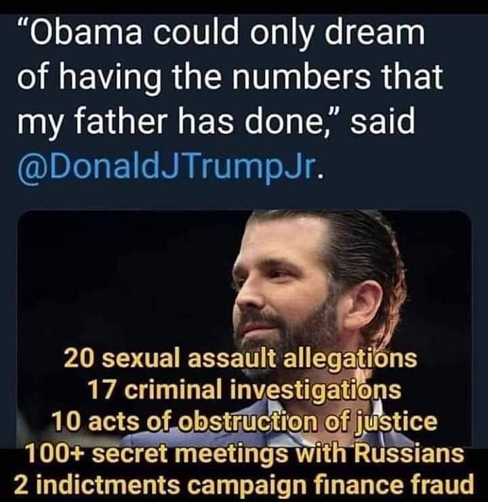The height and width of the screenshot is (502, 488).
Task: Click the "100+" number in the caption
Action: [53, 453]
